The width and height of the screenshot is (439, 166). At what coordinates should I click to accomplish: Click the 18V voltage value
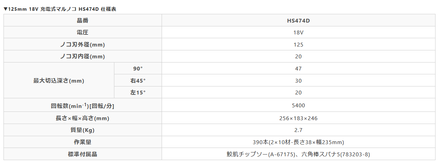click(298, 33)
